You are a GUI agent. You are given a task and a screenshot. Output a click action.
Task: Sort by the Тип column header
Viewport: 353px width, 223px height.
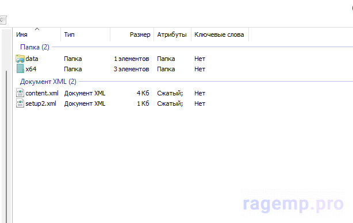(69, 34)
